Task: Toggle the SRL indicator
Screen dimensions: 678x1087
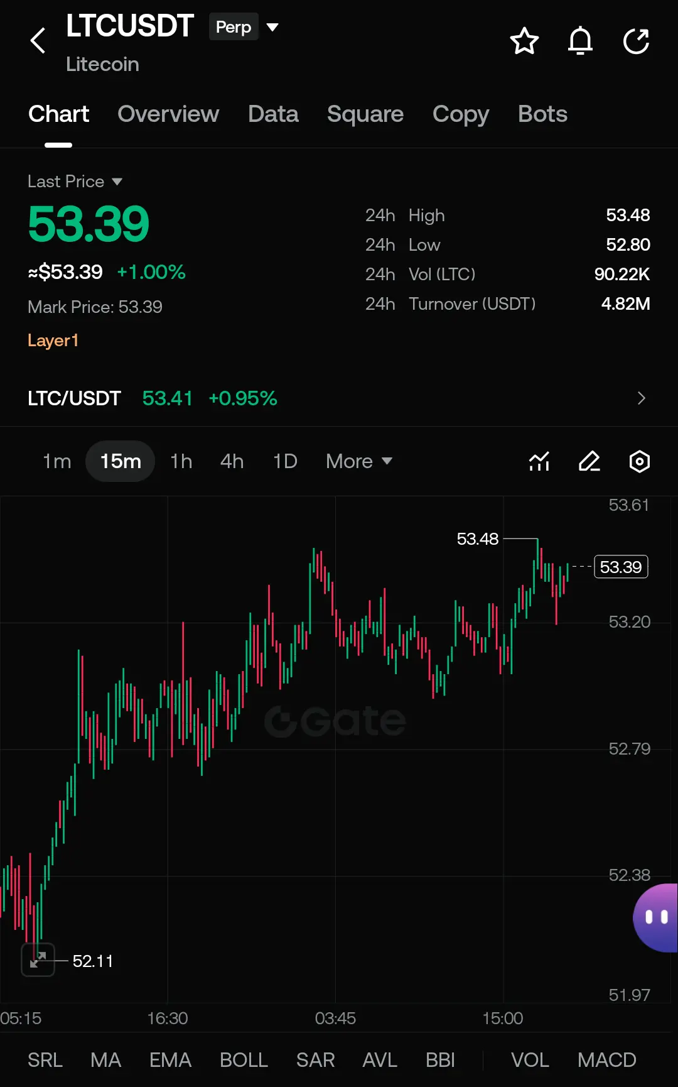Action: [45, 1060]
